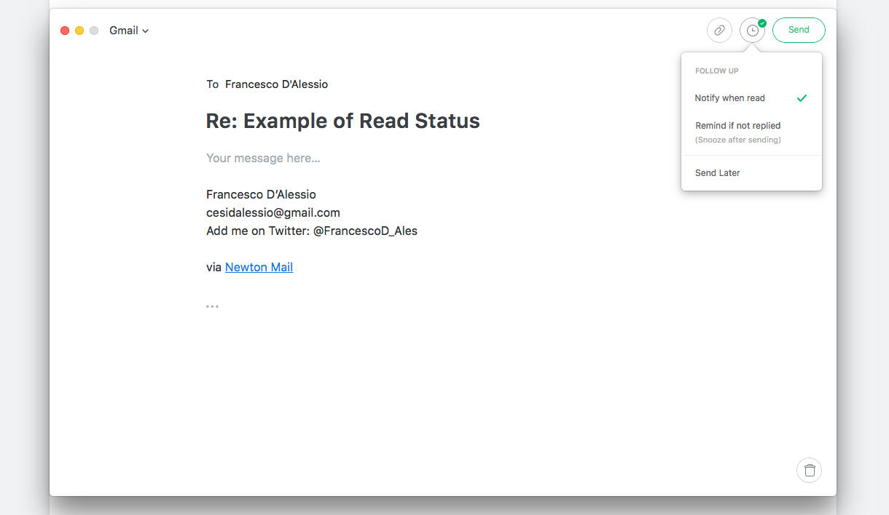Expand quoted text via the three dots

tap(212, 306)
